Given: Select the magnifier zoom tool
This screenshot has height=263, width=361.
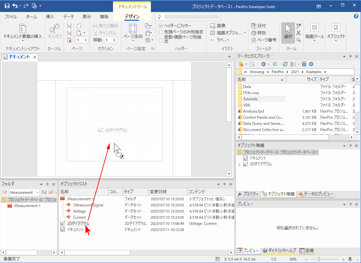Looking at the screenshot, I should click(x=299, y=40).
